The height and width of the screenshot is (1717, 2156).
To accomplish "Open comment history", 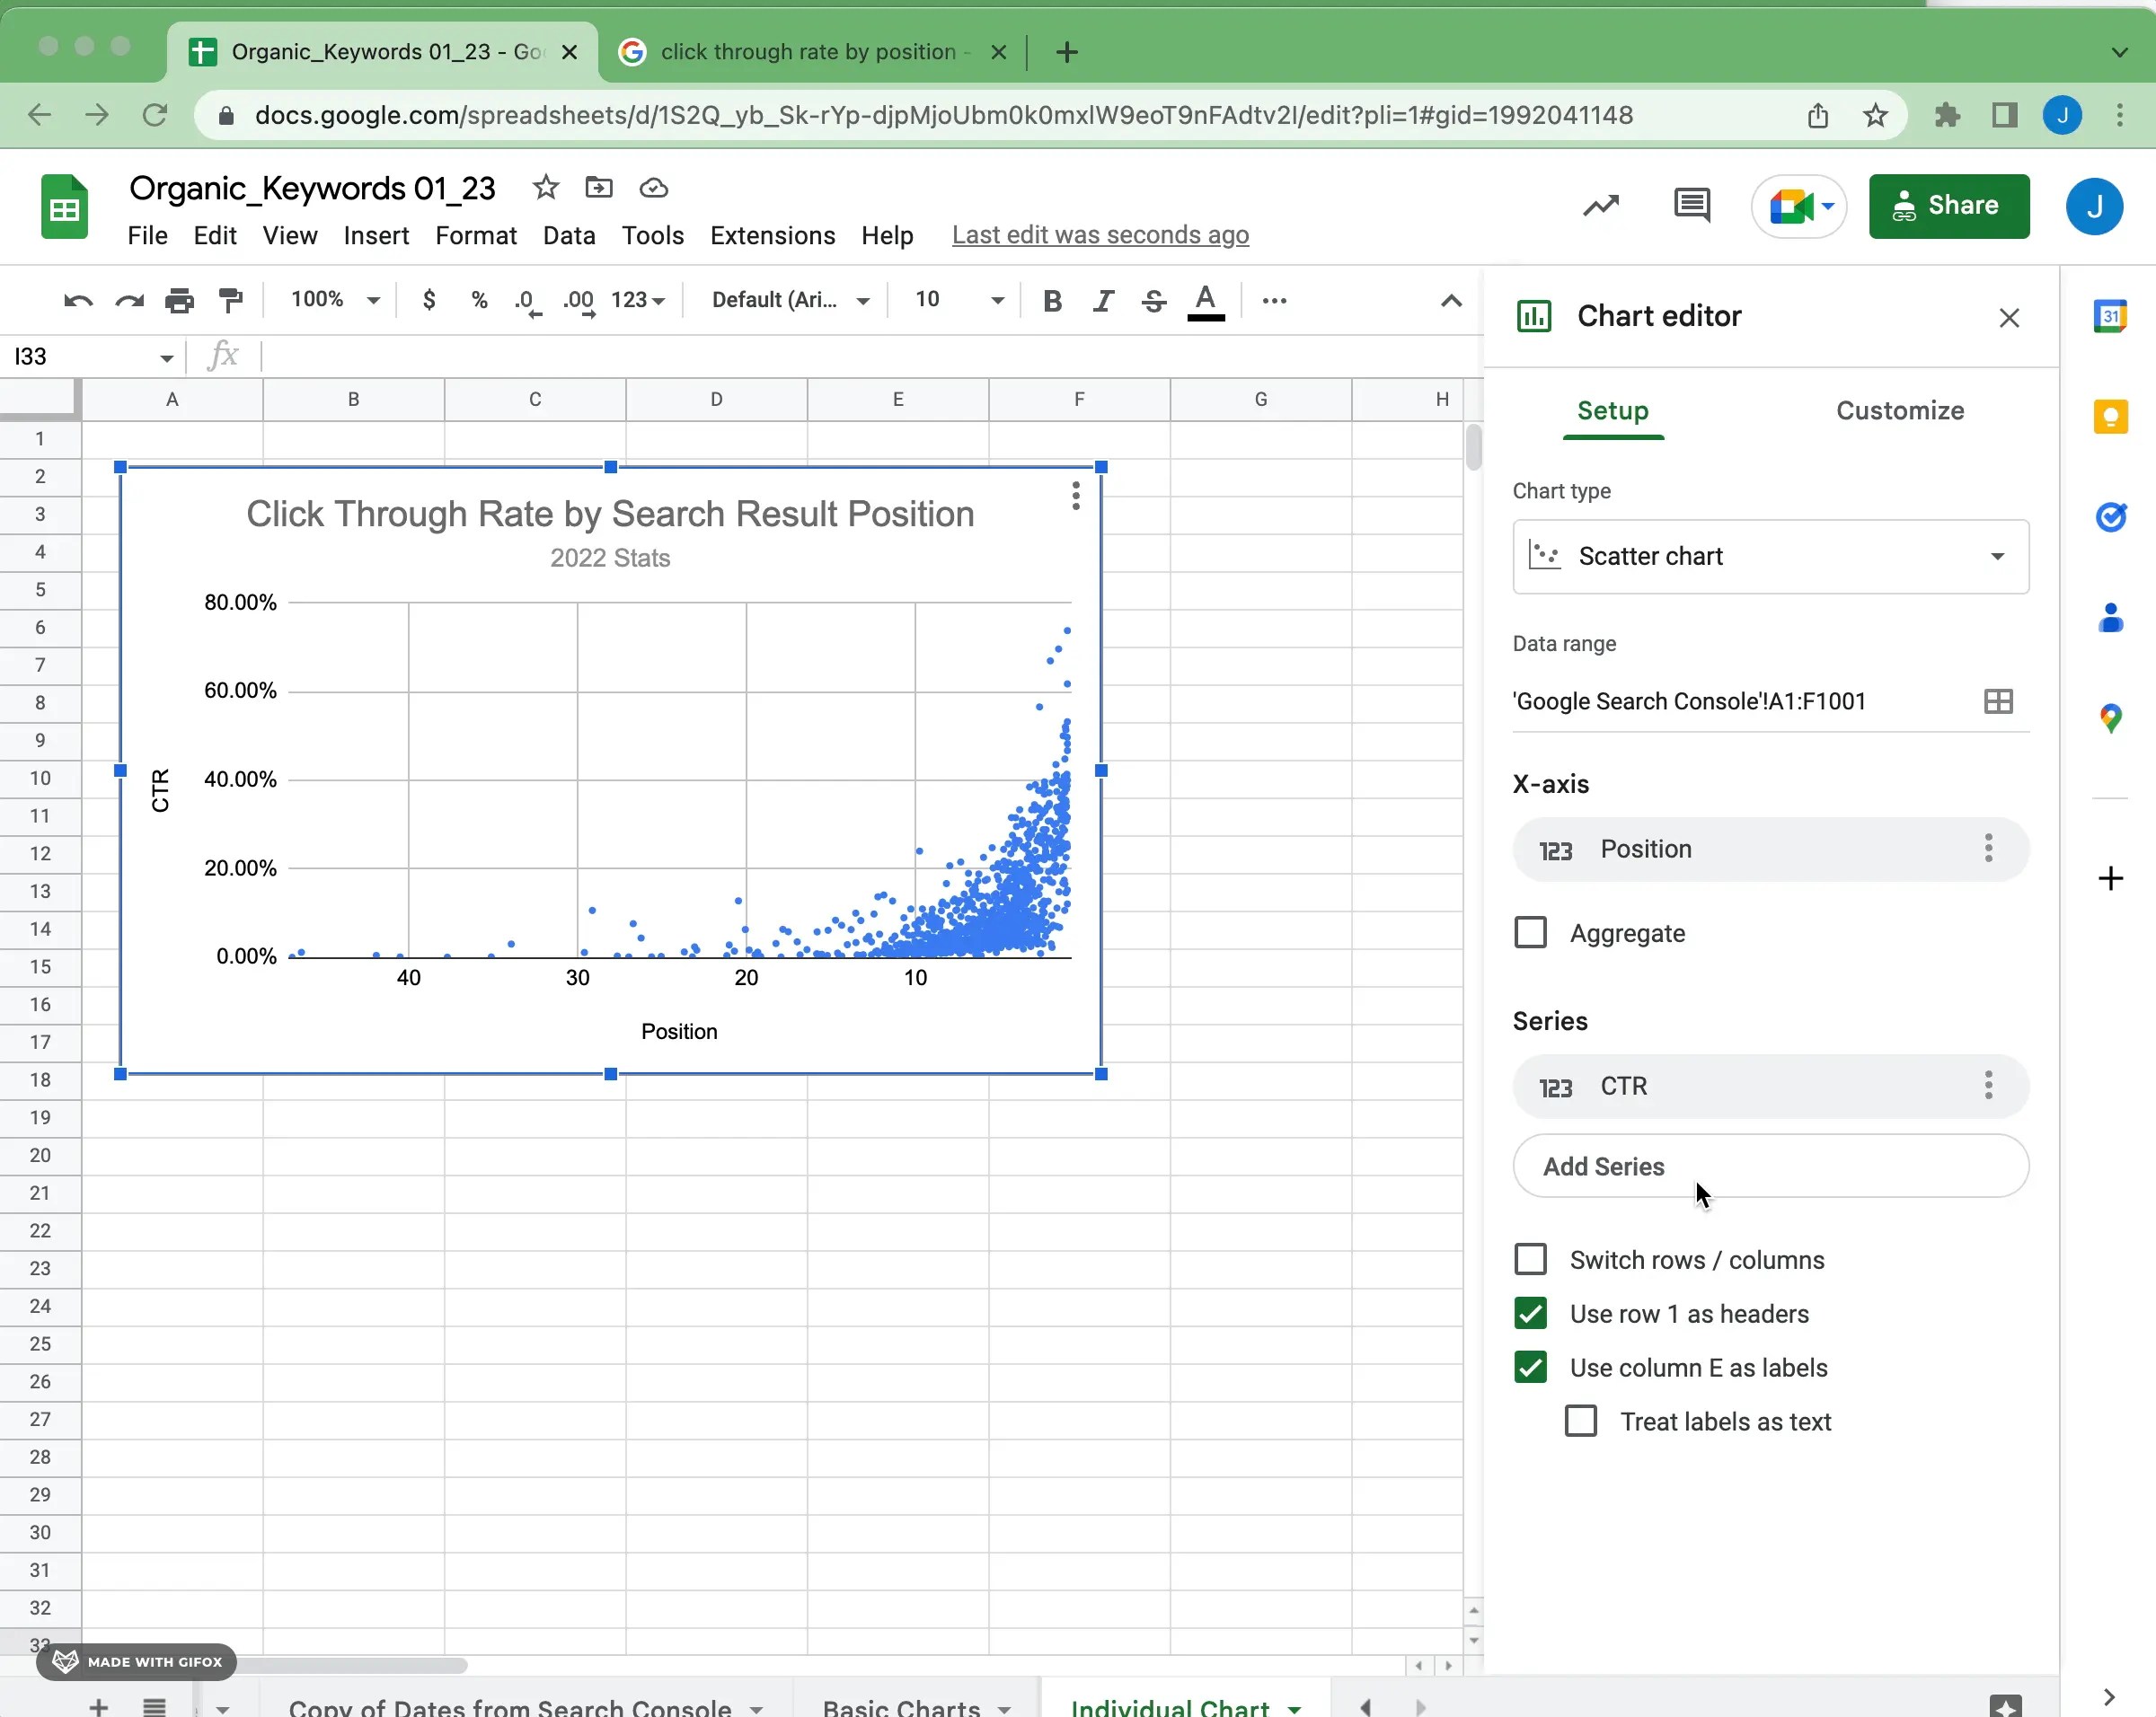I will [x=1691, y=206].
